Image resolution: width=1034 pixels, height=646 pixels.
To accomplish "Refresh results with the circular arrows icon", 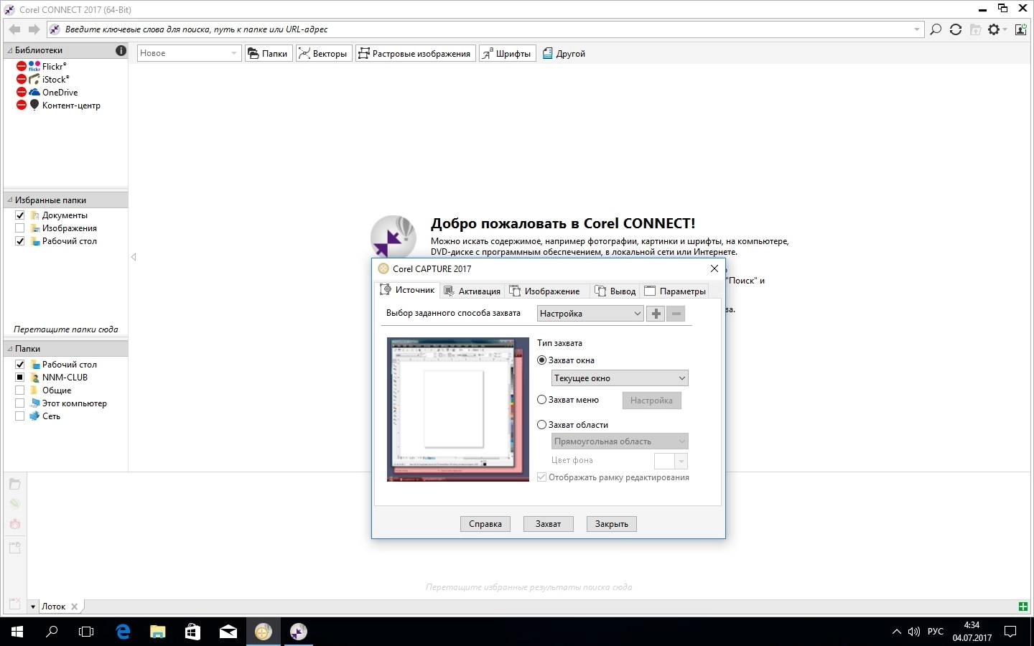I will click(x=956, y=29).
